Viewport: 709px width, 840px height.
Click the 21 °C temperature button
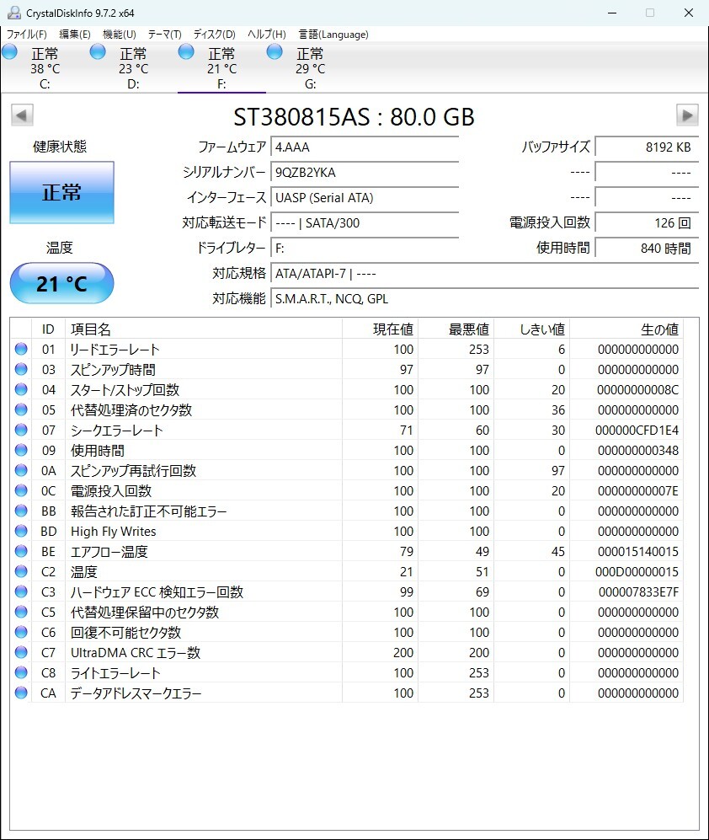click(61, 283)
